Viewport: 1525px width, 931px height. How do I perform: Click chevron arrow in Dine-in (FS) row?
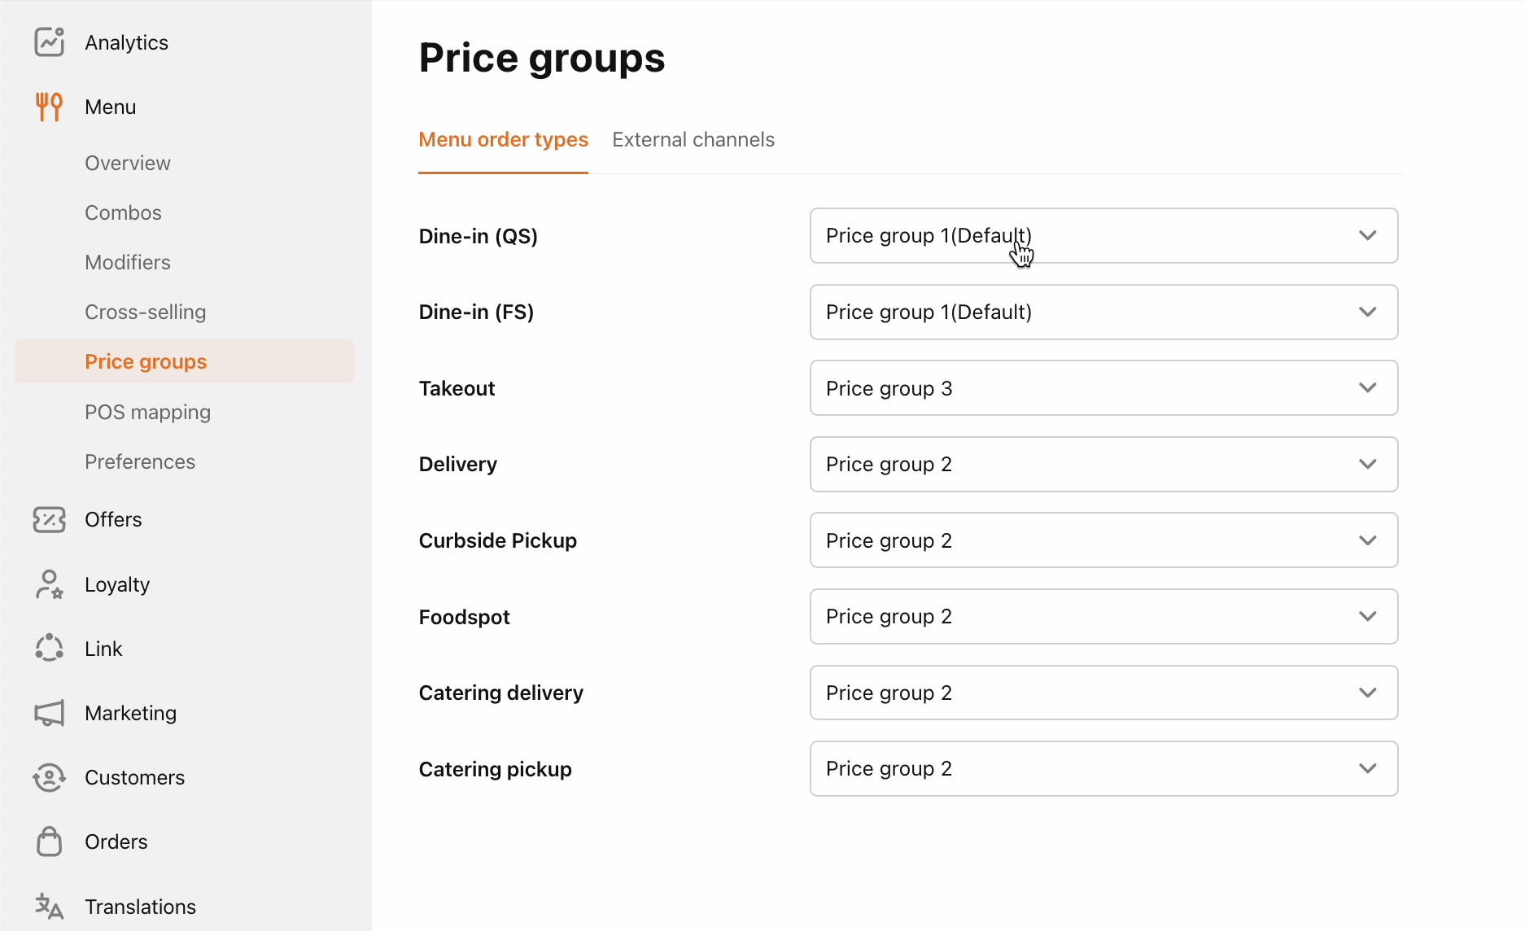point(1367,312)
